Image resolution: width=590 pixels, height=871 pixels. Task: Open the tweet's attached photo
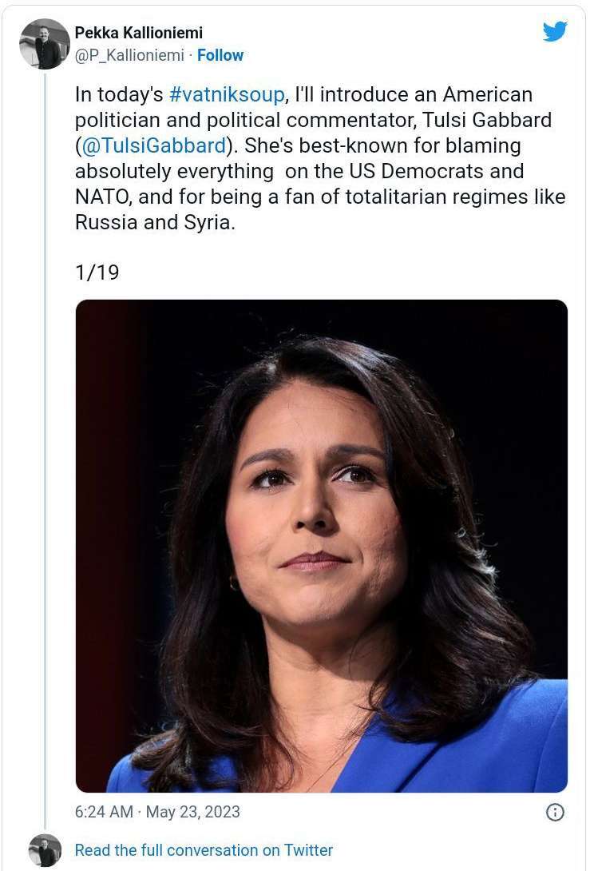pos(321,546)
